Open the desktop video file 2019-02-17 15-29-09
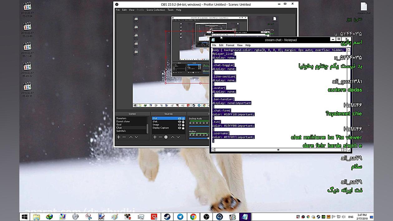393x221 pixels. click(x=27, y=29)
